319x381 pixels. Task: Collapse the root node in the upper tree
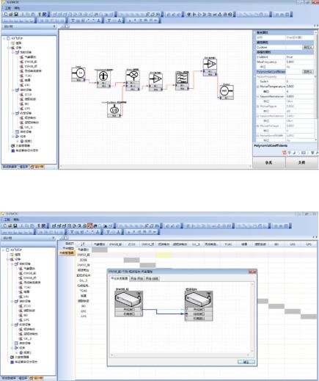click(4, 38)
